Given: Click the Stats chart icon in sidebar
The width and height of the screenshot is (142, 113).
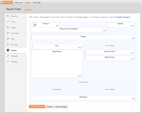Looking at the screenshot, I should (8, 39).
